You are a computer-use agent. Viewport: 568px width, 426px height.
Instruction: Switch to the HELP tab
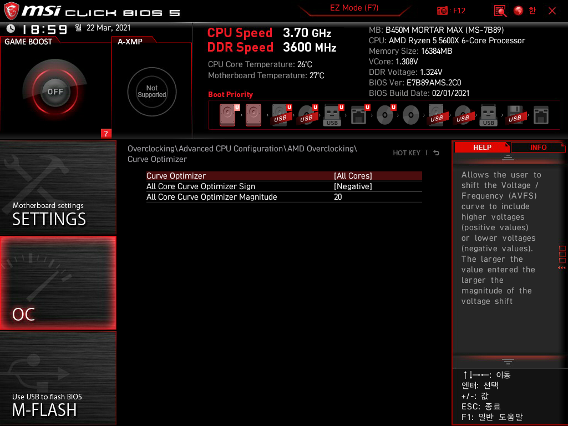482,148
